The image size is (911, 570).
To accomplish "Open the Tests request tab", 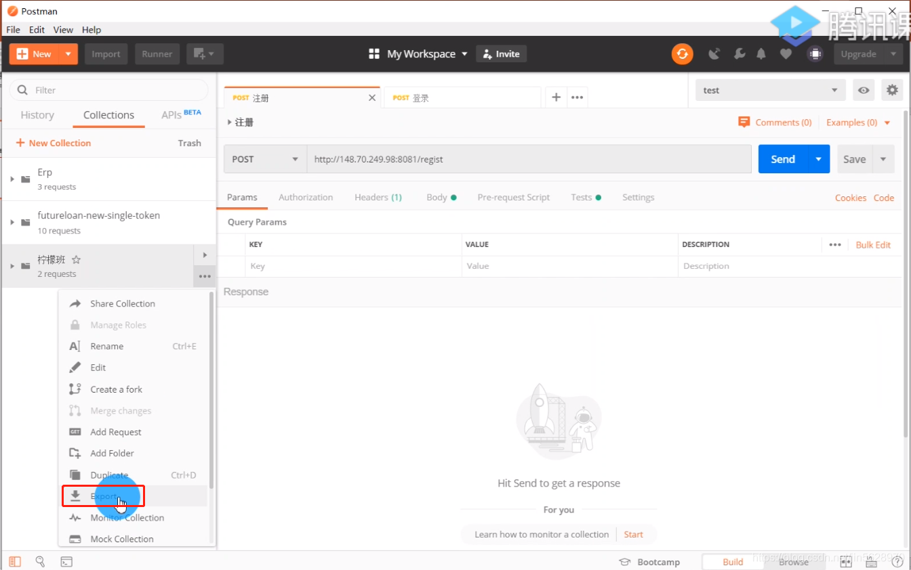I will click(586, 197).
